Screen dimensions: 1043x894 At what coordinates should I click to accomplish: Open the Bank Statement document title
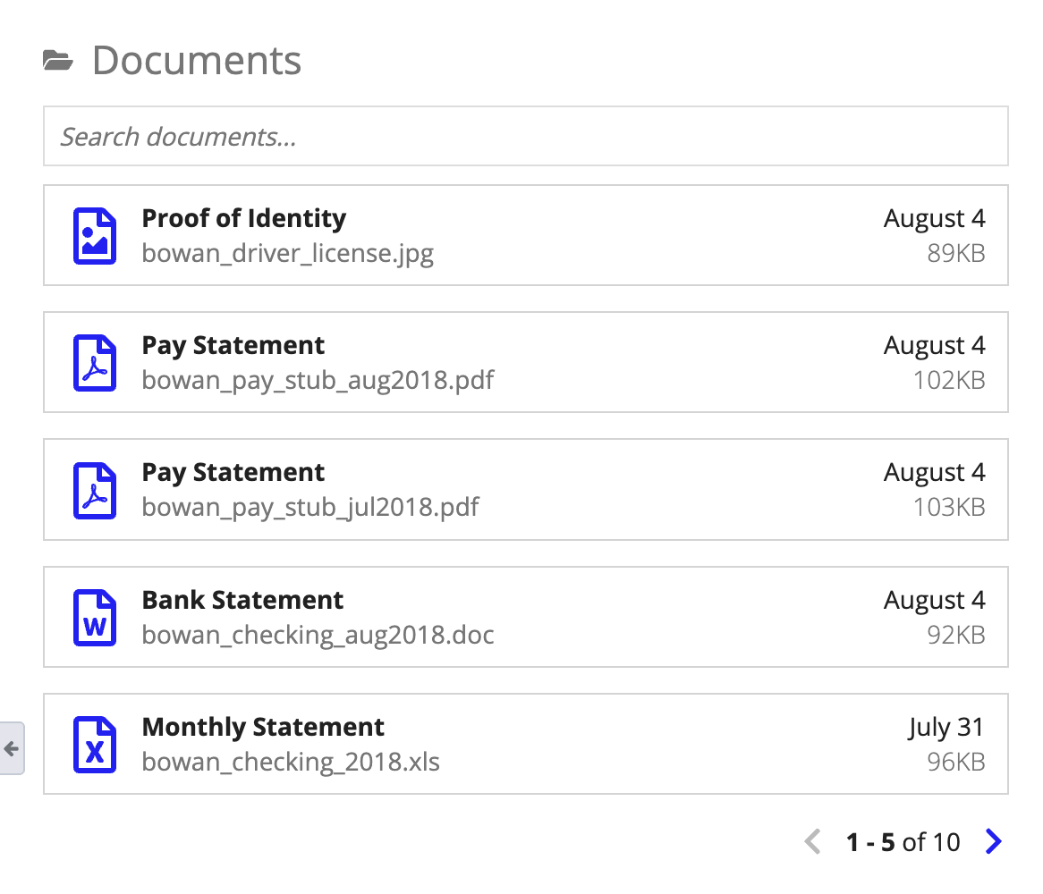[x=242, y=600]
